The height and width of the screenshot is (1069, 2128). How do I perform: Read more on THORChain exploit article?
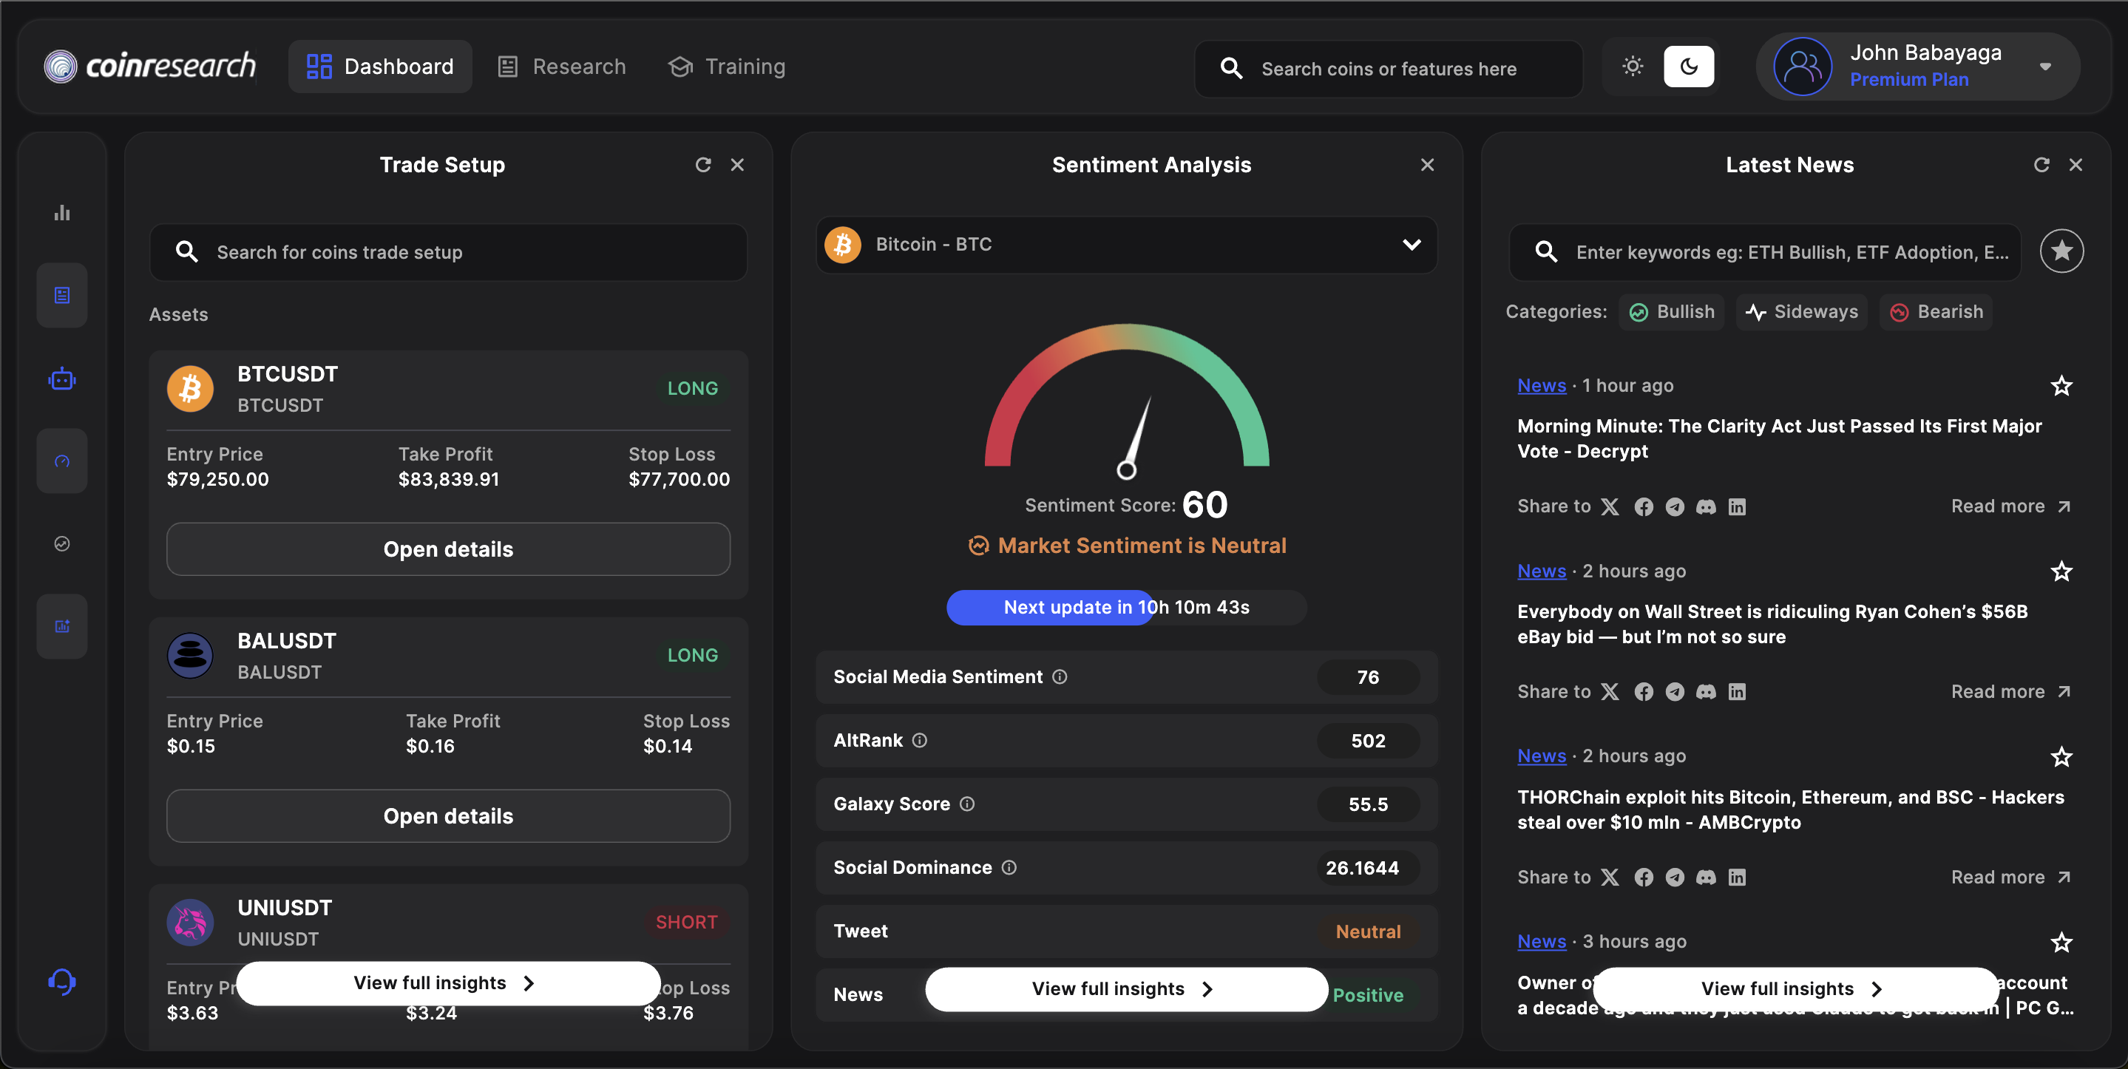(2010, 878)
